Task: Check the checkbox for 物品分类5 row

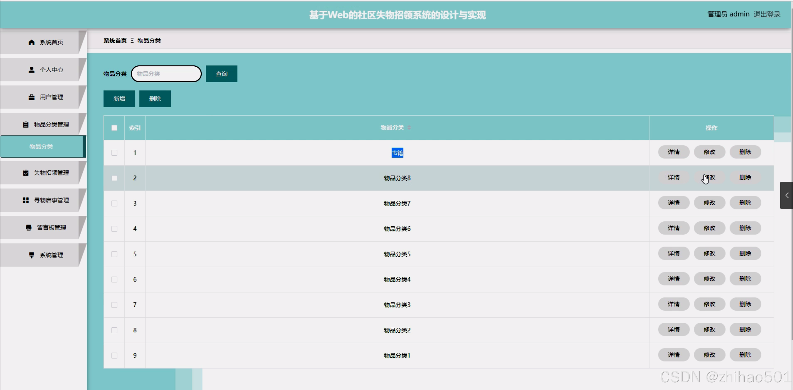Action: (x=114, y=254)
